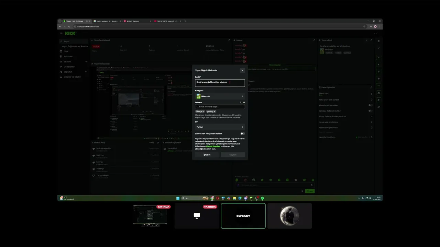
Task: Pop out the Sohbet chat panel
Action: click(x=314, y=40)
